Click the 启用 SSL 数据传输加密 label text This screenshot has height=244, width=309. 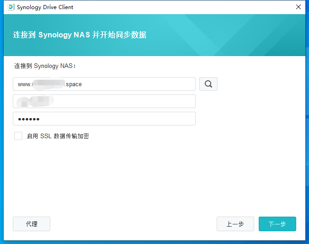[58, 136]
